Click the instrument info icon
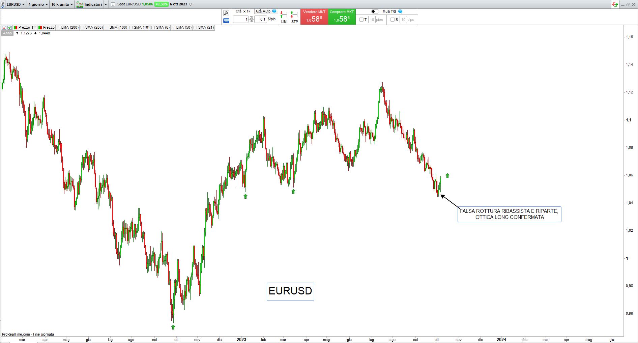Screen dimensions: 638x343 tap(113, 4)
